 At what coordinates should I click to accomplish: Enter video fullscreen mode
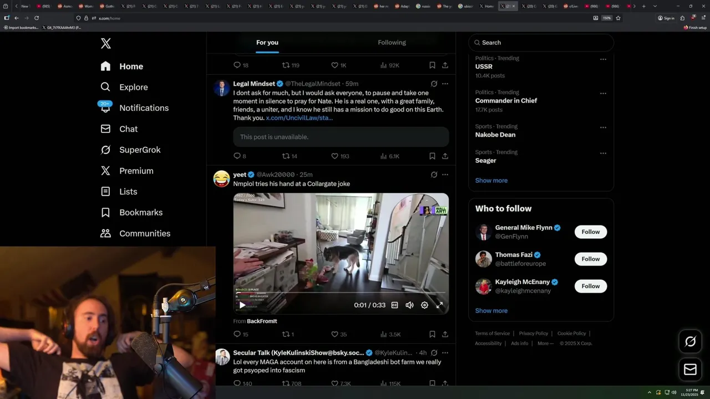click(439, 305)
